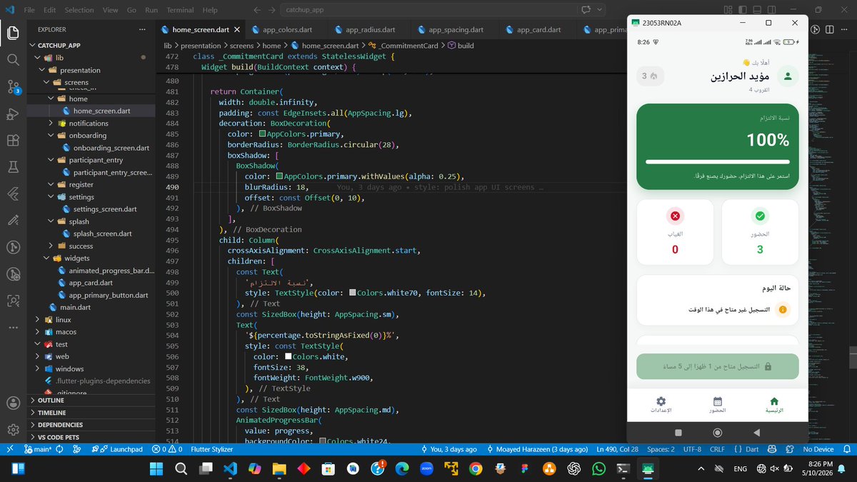Image resolution: width=857 pixels, height=482 pixels.
Task: Click the main branch indicator in status bar
Action: pyautogui.click(x=36, y=449)
